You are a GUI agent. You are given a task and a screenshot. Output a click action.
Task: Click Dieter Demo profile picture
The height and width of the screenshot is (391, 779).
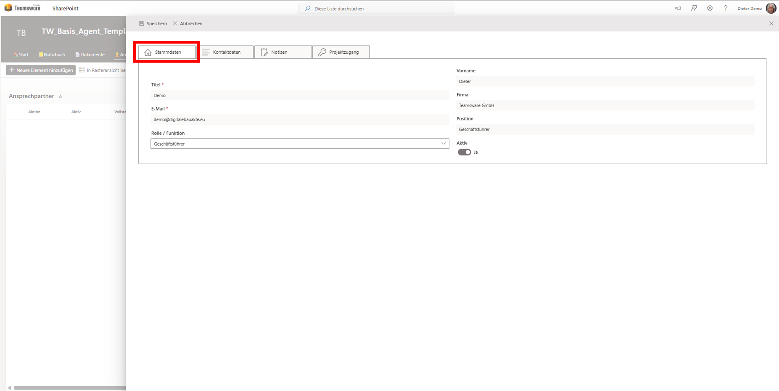[x=771, y=8]
